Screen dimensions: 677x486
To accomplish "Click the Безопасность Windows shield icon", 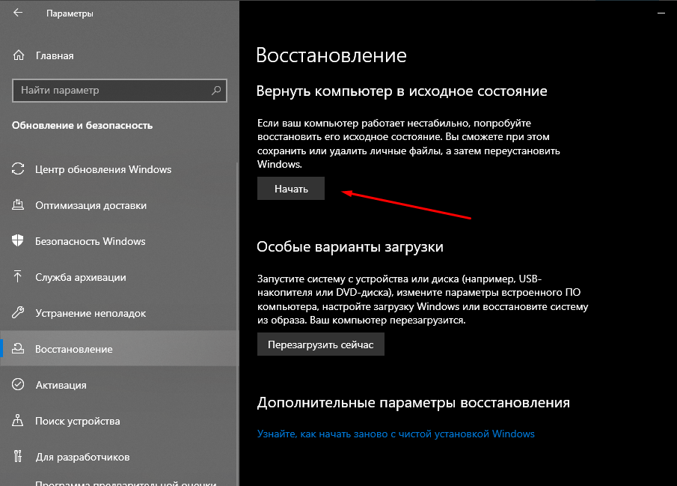I will click(x=19, y=241).
